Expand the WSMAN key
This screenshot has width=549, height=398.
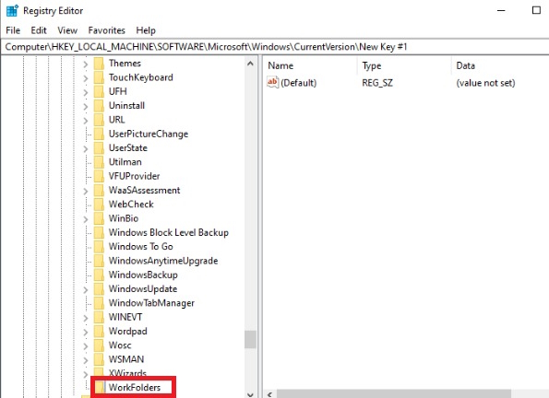click(x=86, y=360)
